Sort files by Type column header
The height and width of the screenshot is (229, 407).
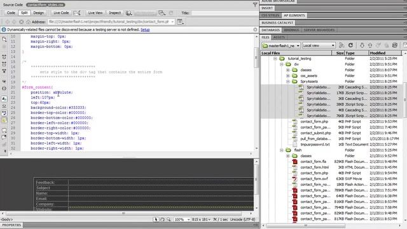point(356,53)
